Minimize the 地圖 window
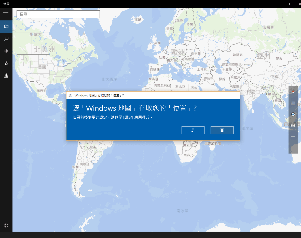301x238 pixels. (x=277, y=4)
